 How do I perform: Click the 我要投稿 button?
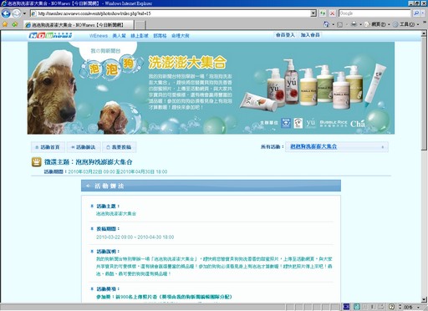click(x=120, y=147)
